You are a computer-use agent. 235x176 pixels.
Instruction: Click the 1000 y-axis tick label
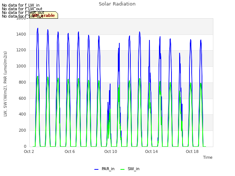(21, 66)
